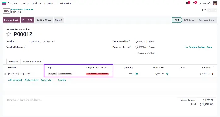Screen dimensions: 220x117
Task: Click the New button
Action: click(6, 11)
